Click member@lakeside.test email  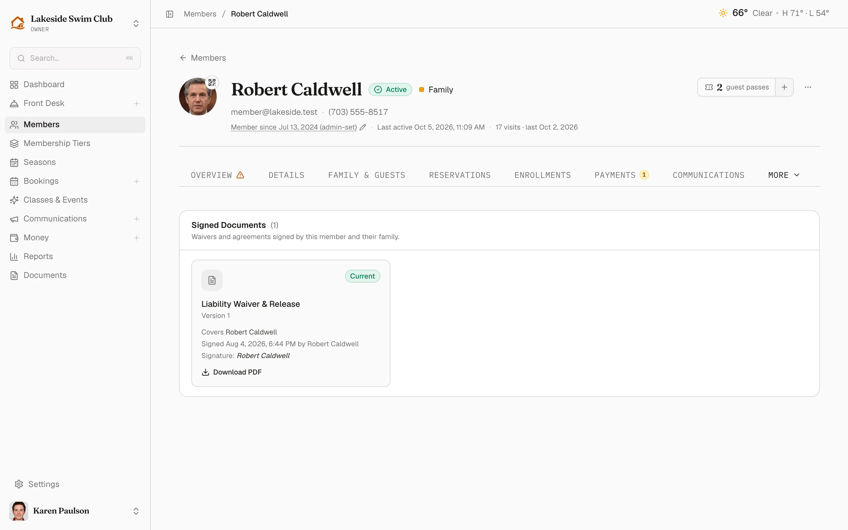click(x=274, y=112)
